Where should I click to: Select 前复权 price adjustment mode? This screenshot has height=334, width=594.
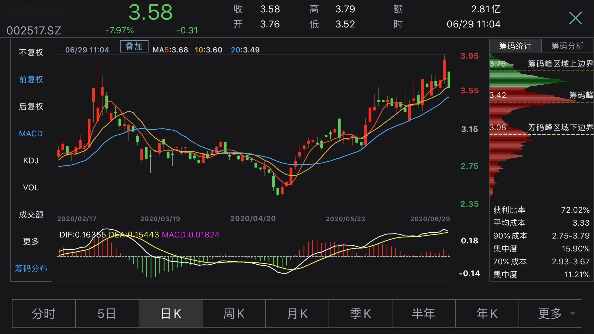pyautogui.click(x=31, y=80)
